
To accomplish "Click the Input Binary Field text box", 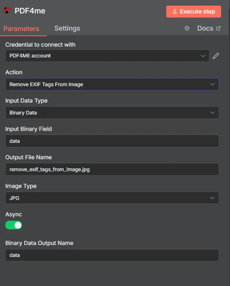I will [112, 141].
